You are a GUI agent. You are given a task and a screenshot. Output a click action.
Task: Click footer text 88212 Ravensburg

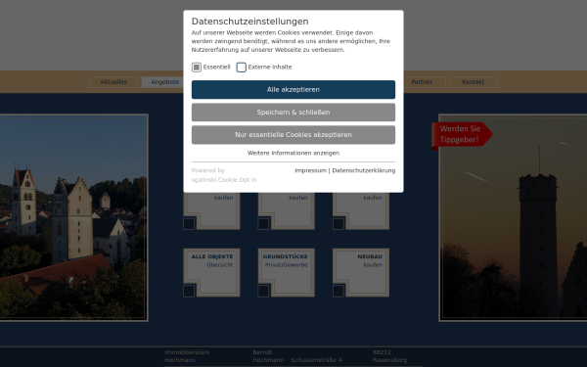(389, 356)
